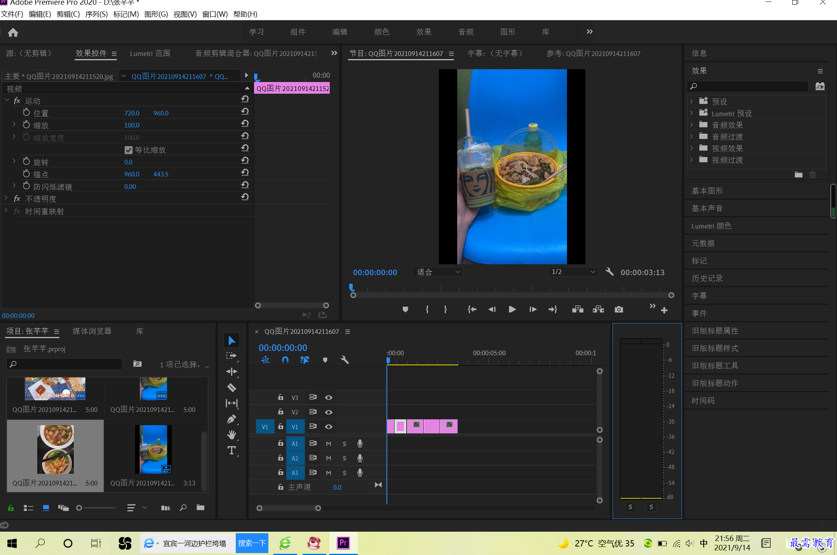Click the Home icon

pos(13,32)
